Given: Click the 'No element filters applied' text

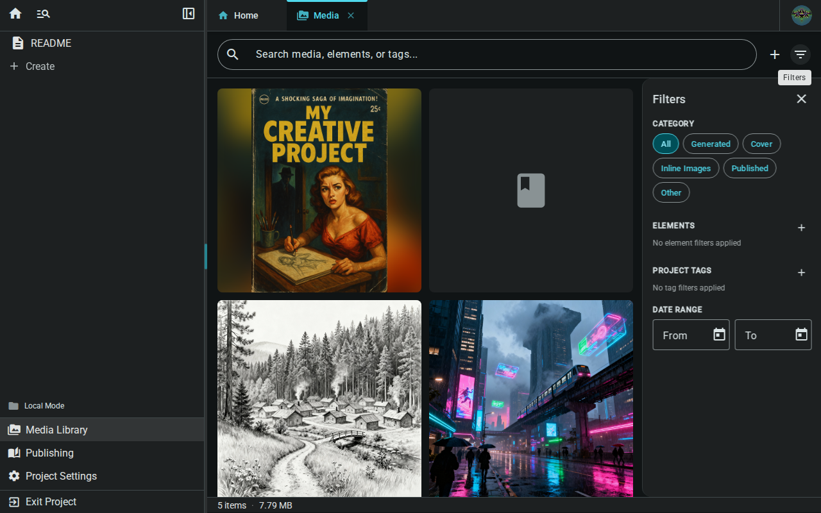Looking at the screenshot, I should click(697, 243).
